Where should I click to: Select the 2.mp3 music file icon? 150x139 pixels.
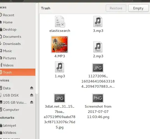(x=98, y=47)
